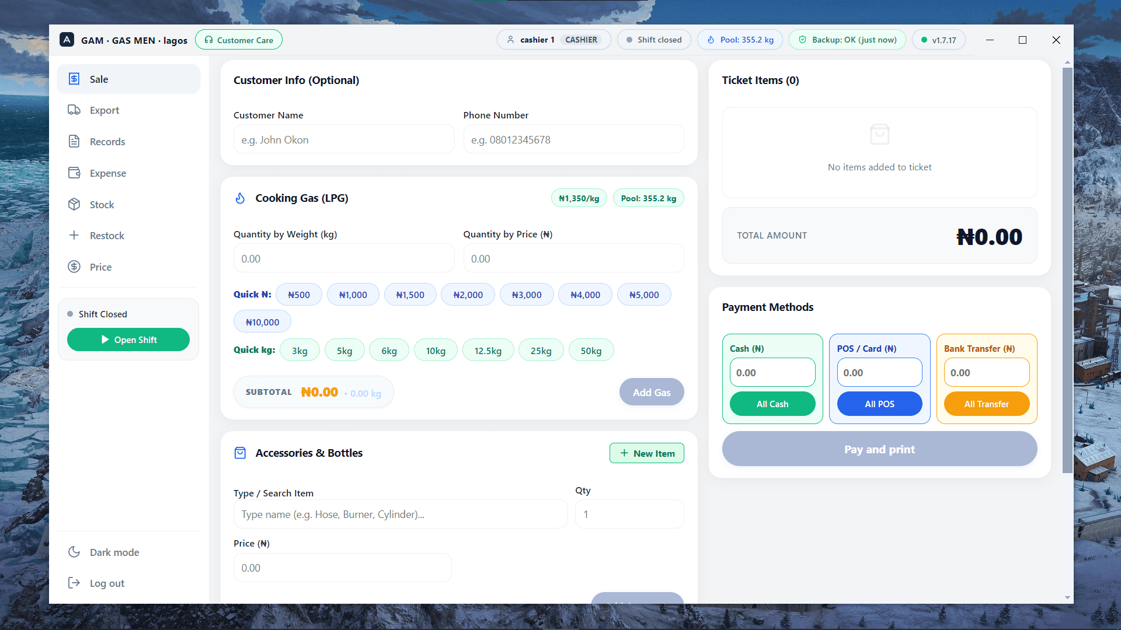Click the cashier 1 user badge
Image resolution: width=1121 pixels, height=630 pixels.
(553, 40)
